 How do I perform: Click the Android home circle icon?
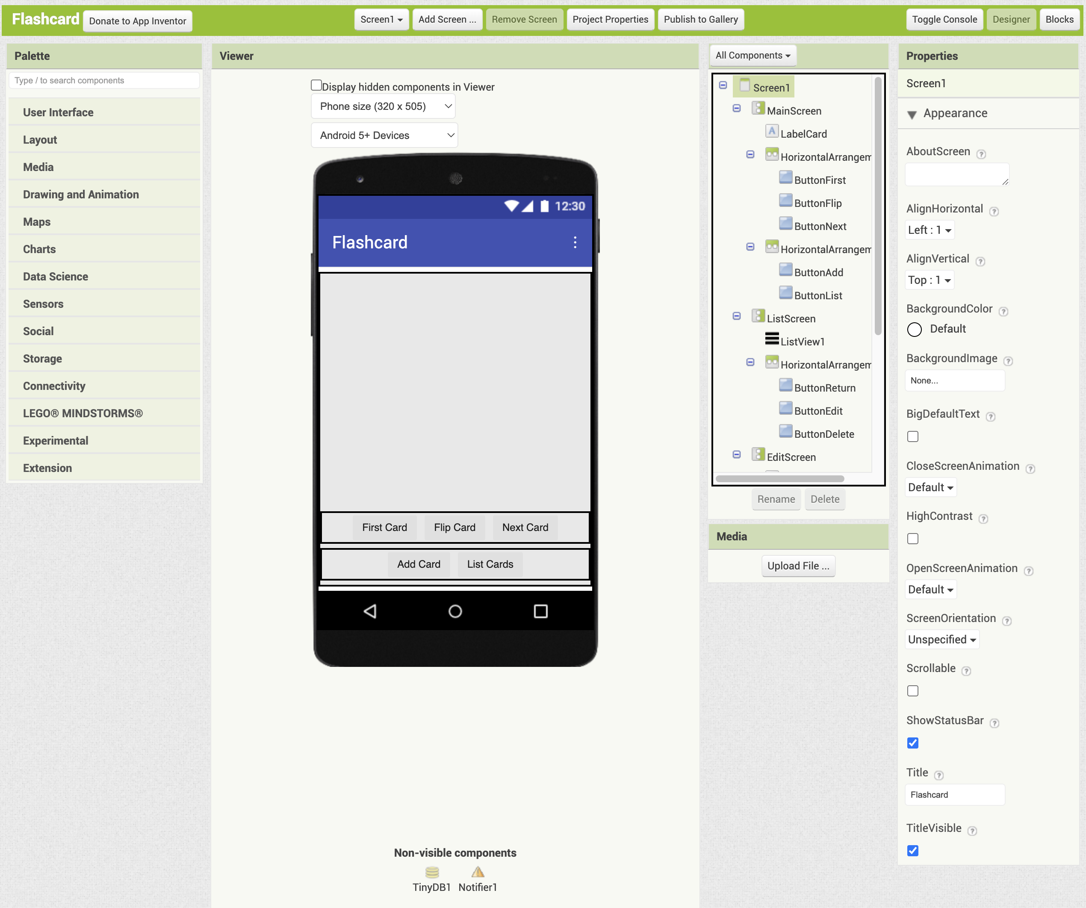click(x=455, y=611)
